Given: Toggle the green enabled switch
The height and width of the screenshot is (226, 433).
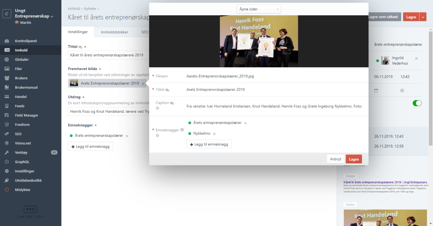Looking at the screenshot, I should [417, 103].
